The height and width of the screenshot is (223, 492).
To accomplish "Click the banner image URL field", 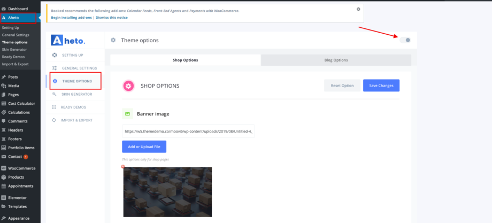I will (188, 132).
